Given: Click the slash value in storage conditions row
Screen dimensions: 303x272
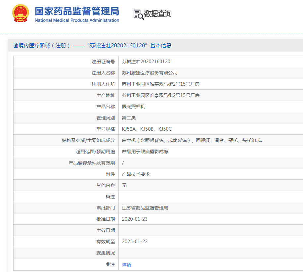Looking at the screenshot, I should coord(123,163).
